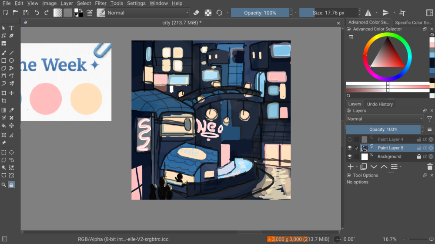
Task: Open the layers docker options menu
Action: tap(429, 129)
